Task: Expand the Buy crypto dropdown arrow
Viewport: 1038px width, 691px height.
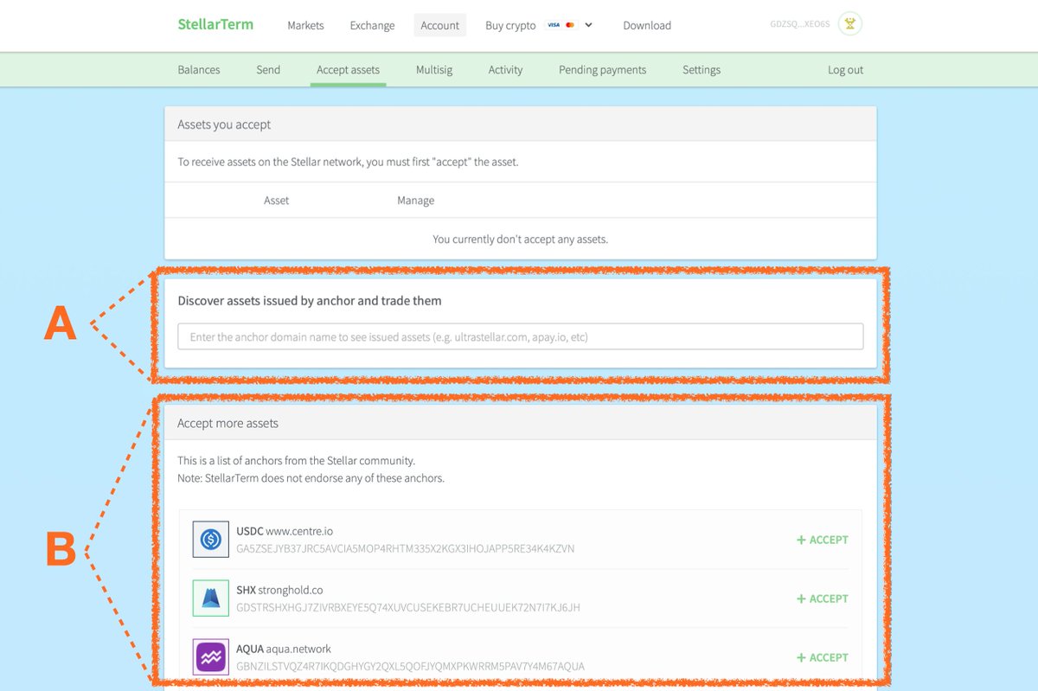Action: pos(589,25)
